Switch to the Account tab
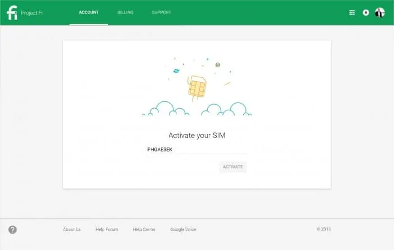The width and height of the screenshot is (394, 250). click(89, 12)
